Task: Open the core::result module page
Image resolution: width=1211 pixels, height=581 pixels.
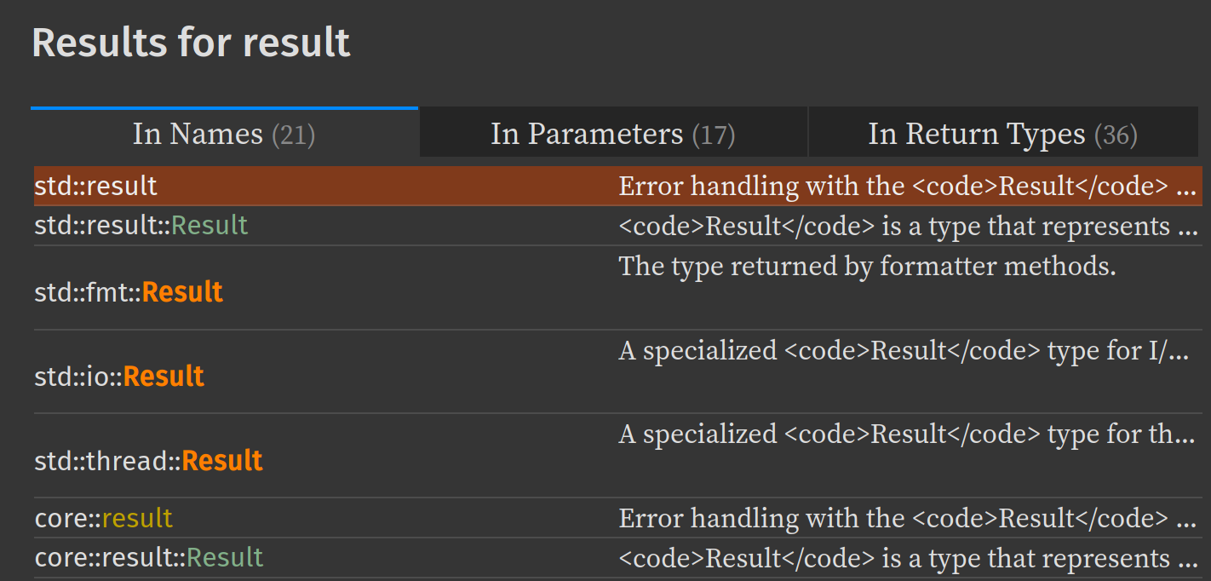Action: [x=102, y=518]
